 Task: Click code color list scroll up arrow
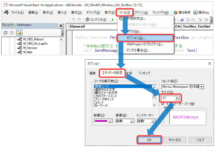154,87
